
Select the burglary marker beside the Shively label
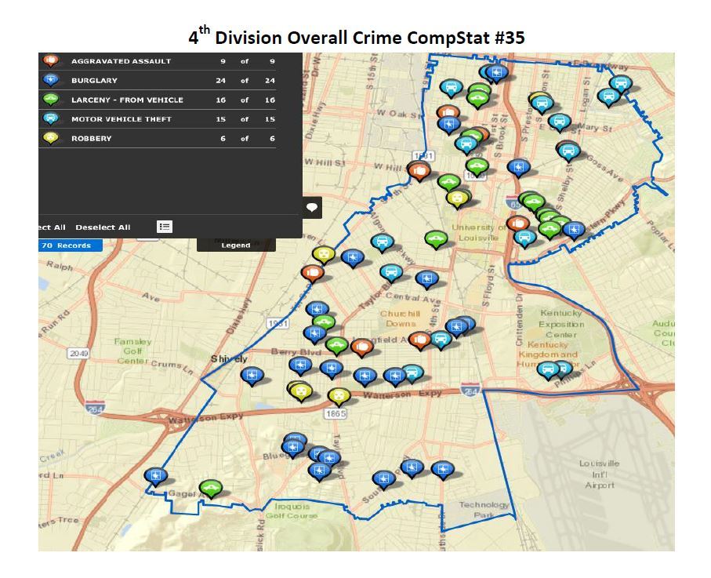coord(252,375)
